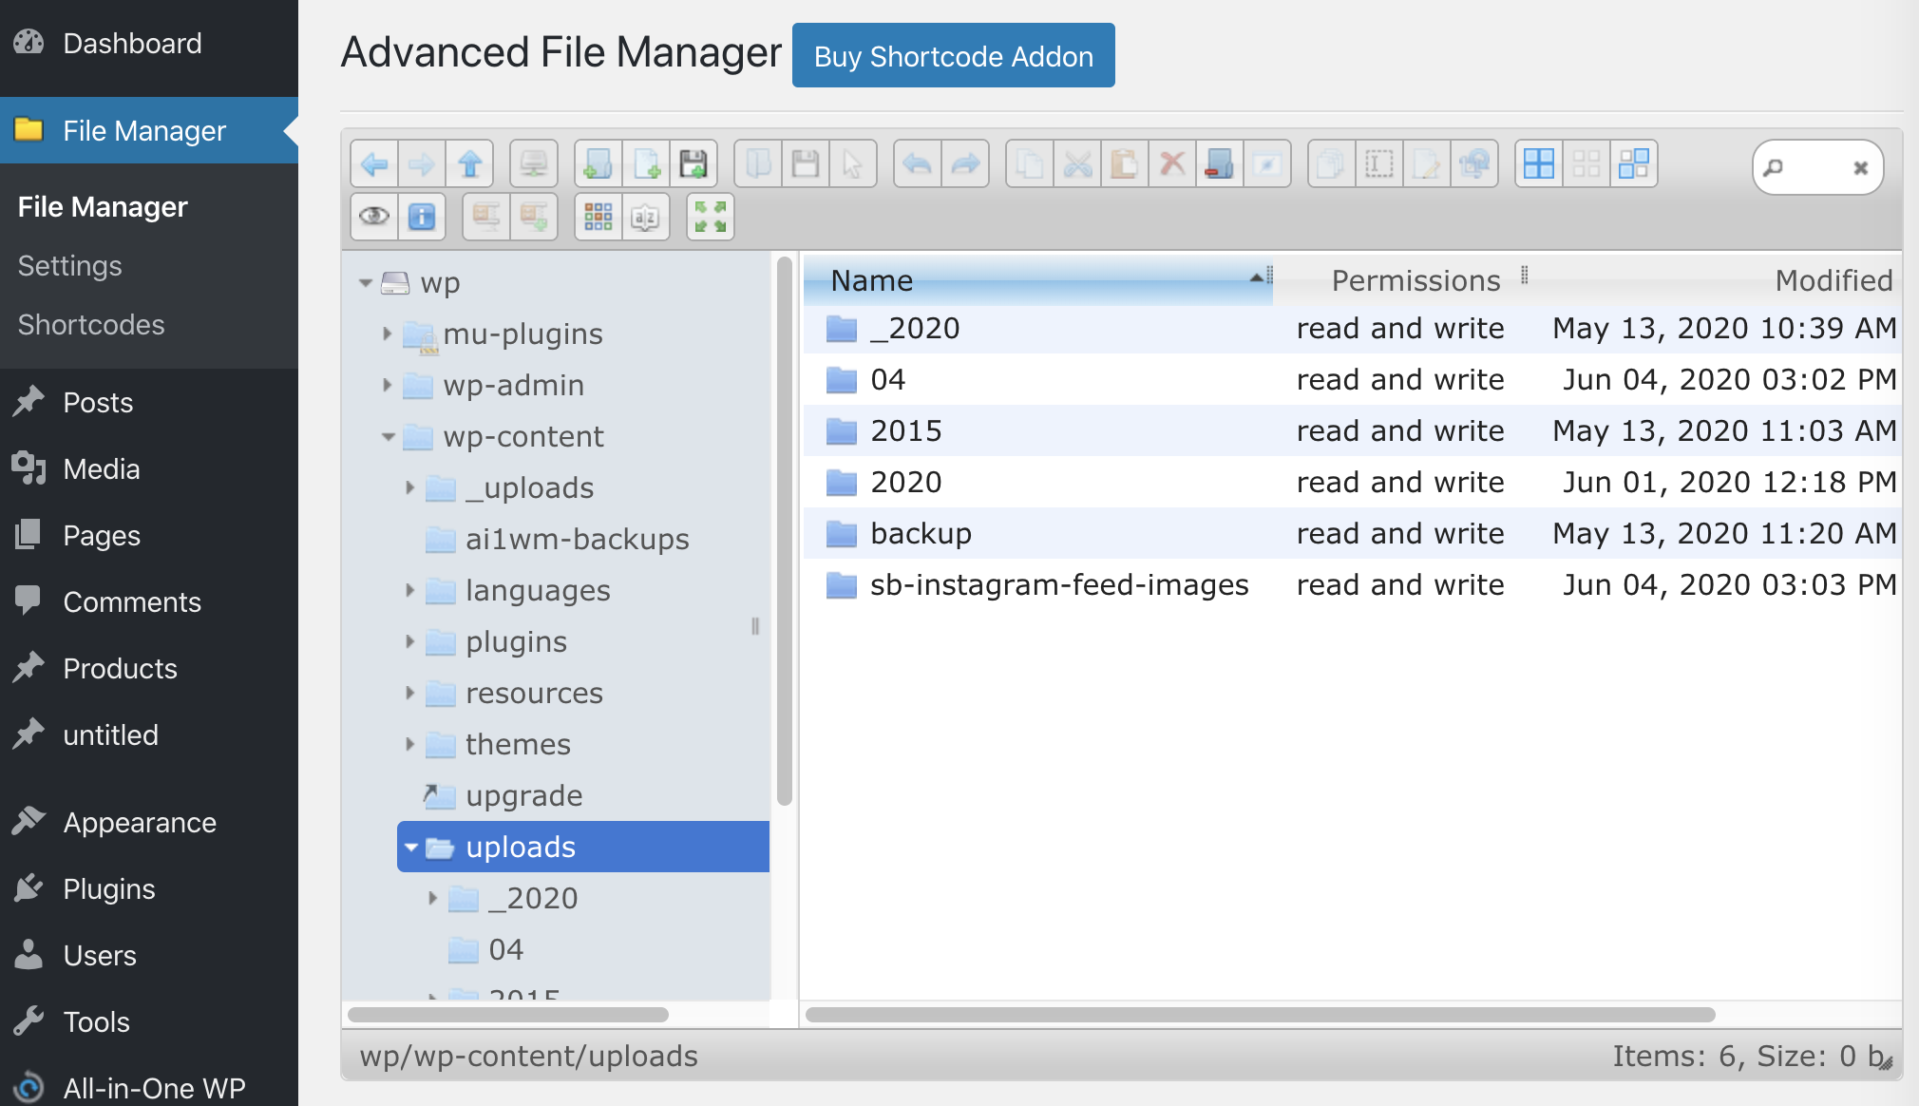Click the Sort a-z icon
Viewport: 1919px width, 1106px height.
[646, 218]
